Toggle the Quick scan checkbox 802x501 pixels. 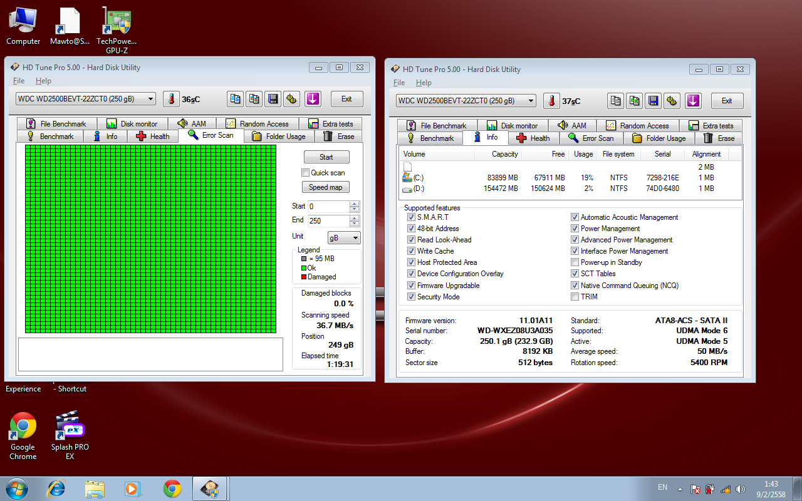306,173
